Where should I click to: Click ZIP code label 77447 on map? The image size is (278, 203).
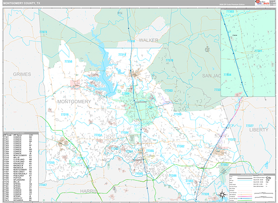[43, 185]
